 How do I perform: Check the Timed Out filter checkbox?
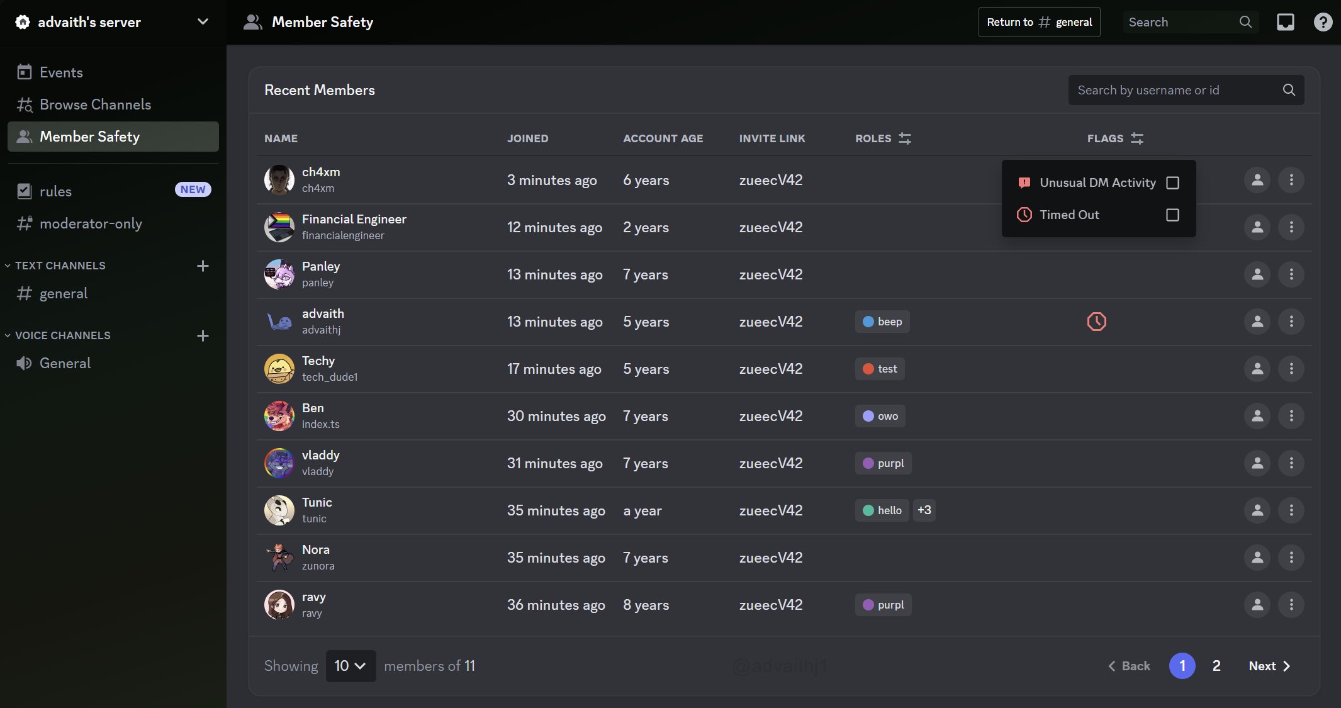point(1172,215)
